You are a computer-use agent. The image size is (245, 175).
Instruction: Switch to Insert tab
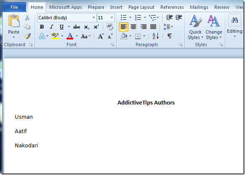[116, 7]
